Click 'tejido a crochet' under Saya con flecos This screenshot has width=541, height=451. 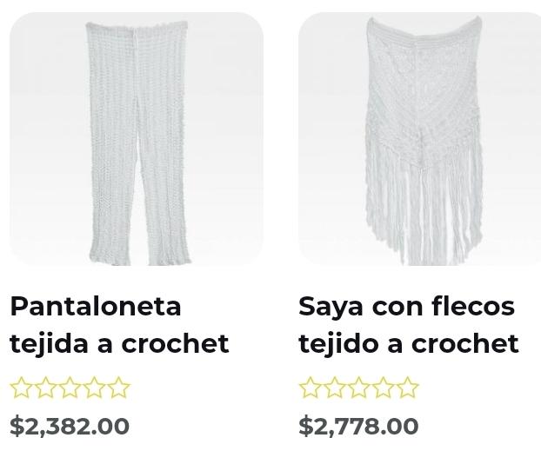(409, 343)
